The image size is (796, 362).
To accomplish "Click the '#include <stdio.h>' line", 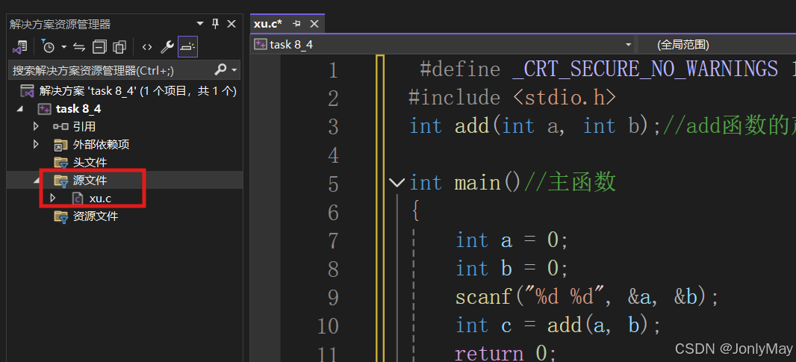I will pos(512,98).
